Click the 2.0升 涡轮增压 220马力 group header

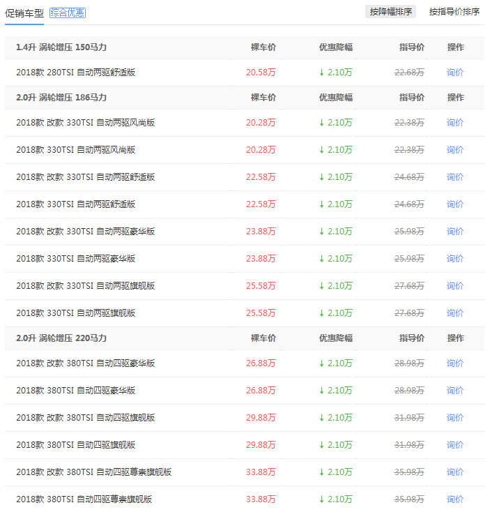[61, 338]
